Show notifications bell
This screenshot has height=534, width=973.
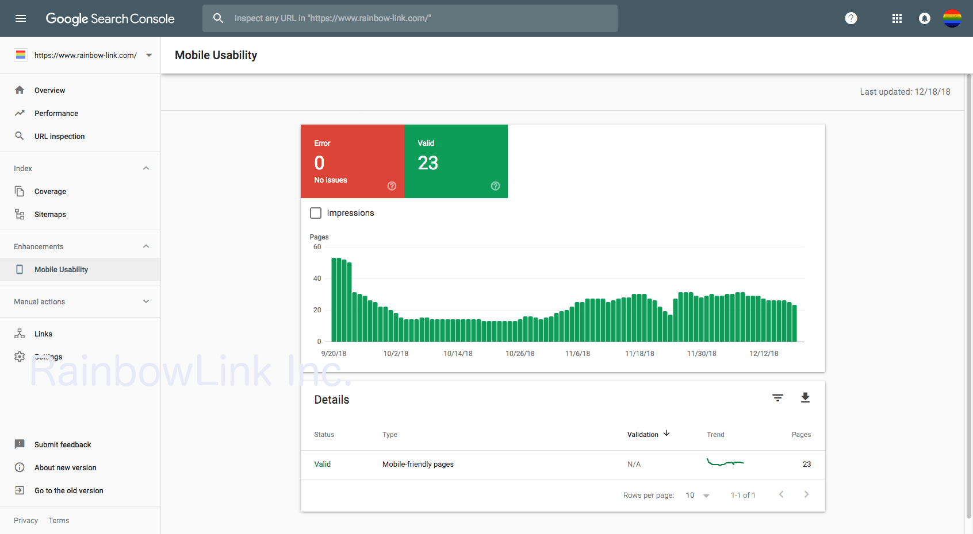[x=925, y=18]
